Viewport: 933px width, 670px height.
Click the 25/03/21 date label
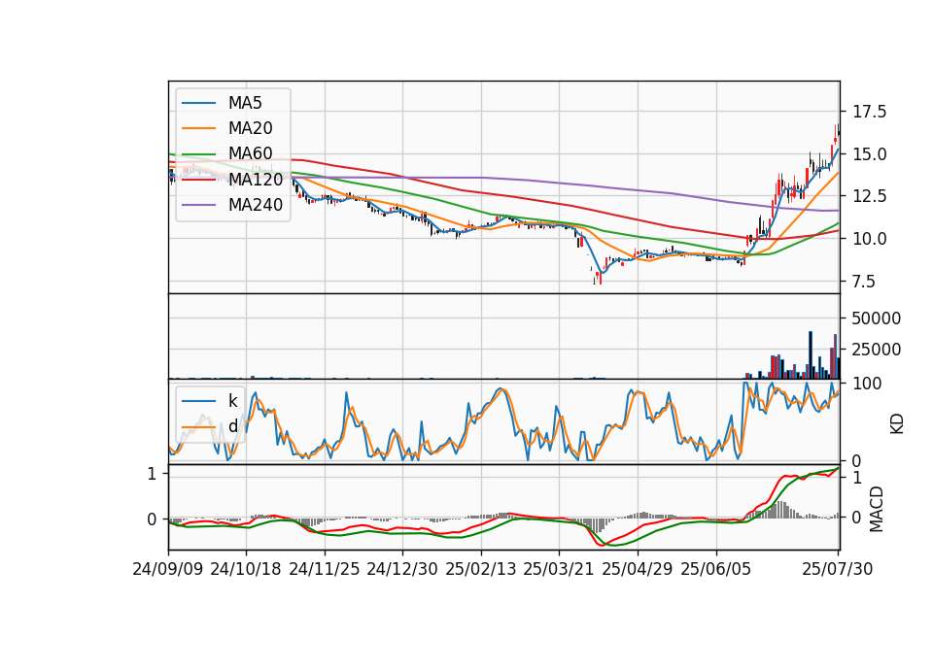(x=559, y=569)
